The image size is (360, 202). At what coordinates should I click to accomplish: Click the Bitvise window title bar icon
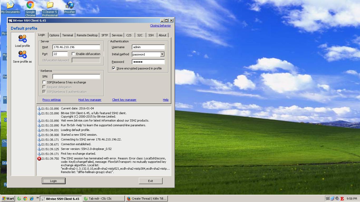click(10, 21)
